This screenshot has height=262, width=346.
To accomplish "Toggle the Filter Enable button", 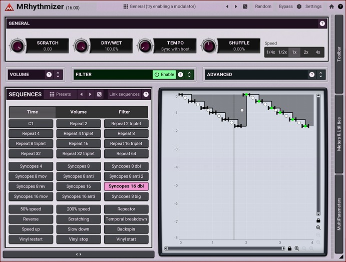I will pos(164,75).
